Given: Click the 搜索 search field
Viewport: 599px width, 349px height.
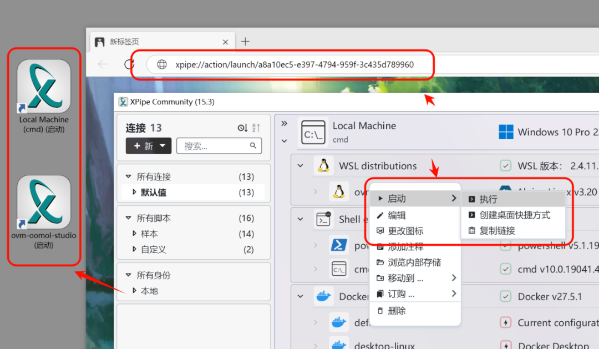Looking at the screenshot, I should pos(219,145).
